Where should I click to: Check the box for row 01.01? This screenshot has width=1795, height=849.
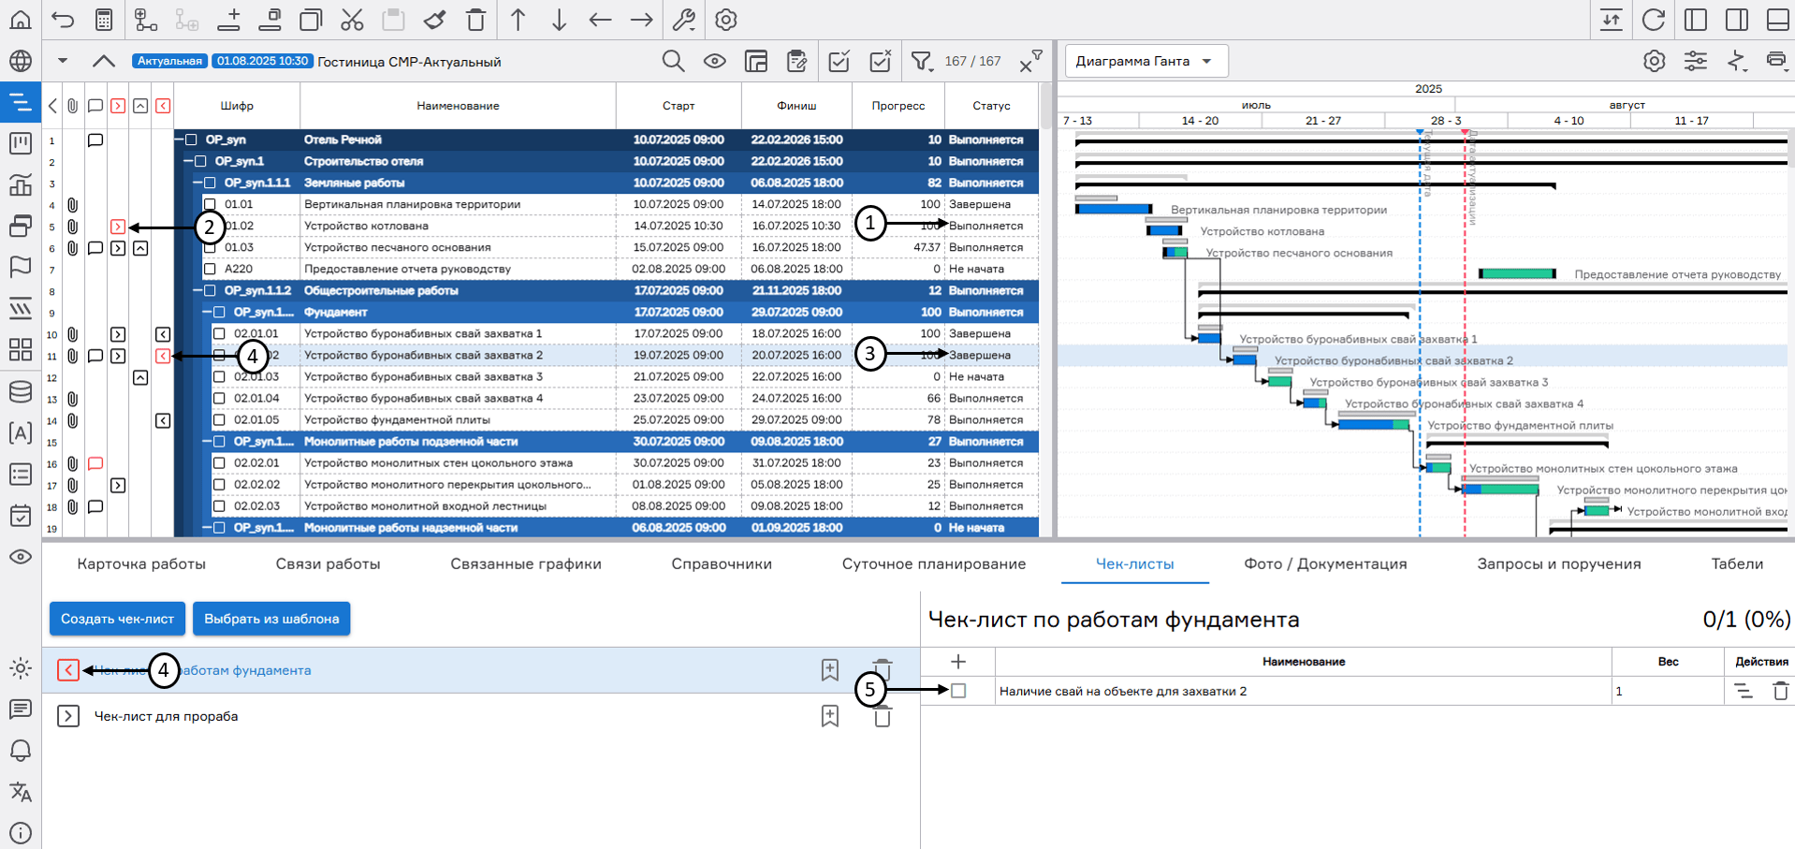(210, 204)
